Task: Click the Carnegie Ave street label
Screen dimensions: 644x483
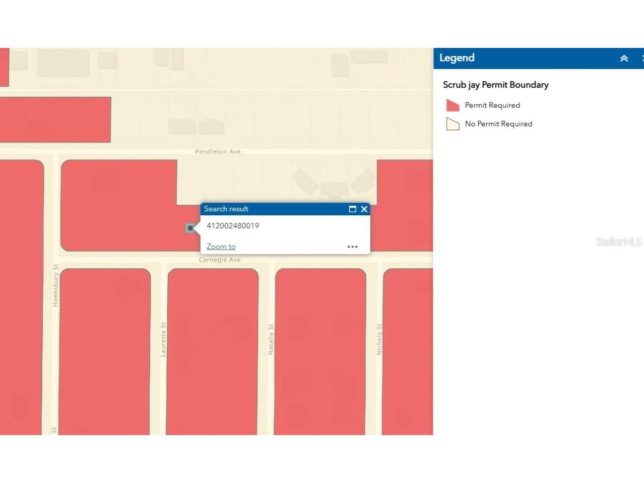Action: pyautogui.click(x=219, y=260)
